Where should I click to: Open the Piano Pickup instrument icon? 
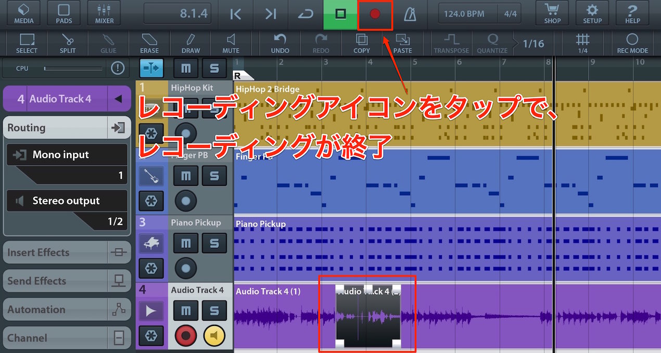[151, 243]
